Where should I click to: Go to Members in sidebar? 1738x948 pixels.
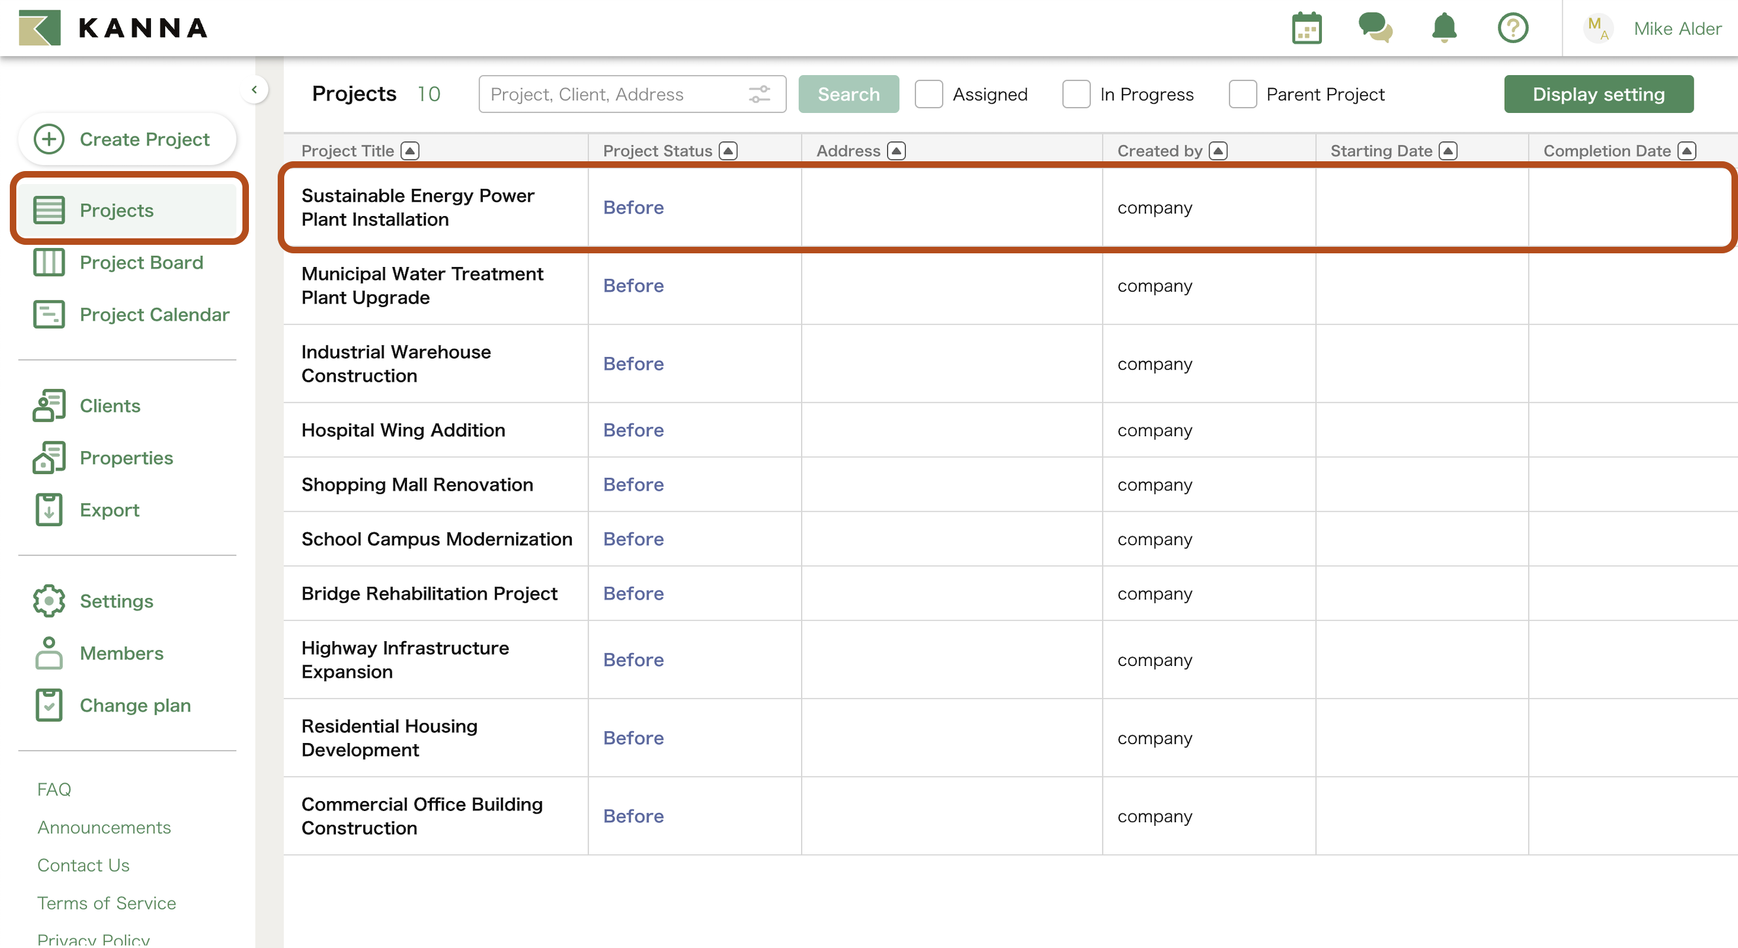(x=122, y=653)
